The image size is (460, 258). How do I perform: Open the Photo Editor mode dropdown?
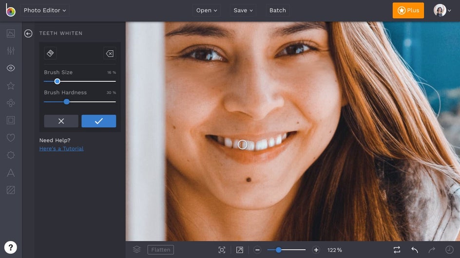pyautogui.click(x=45, y=10)
